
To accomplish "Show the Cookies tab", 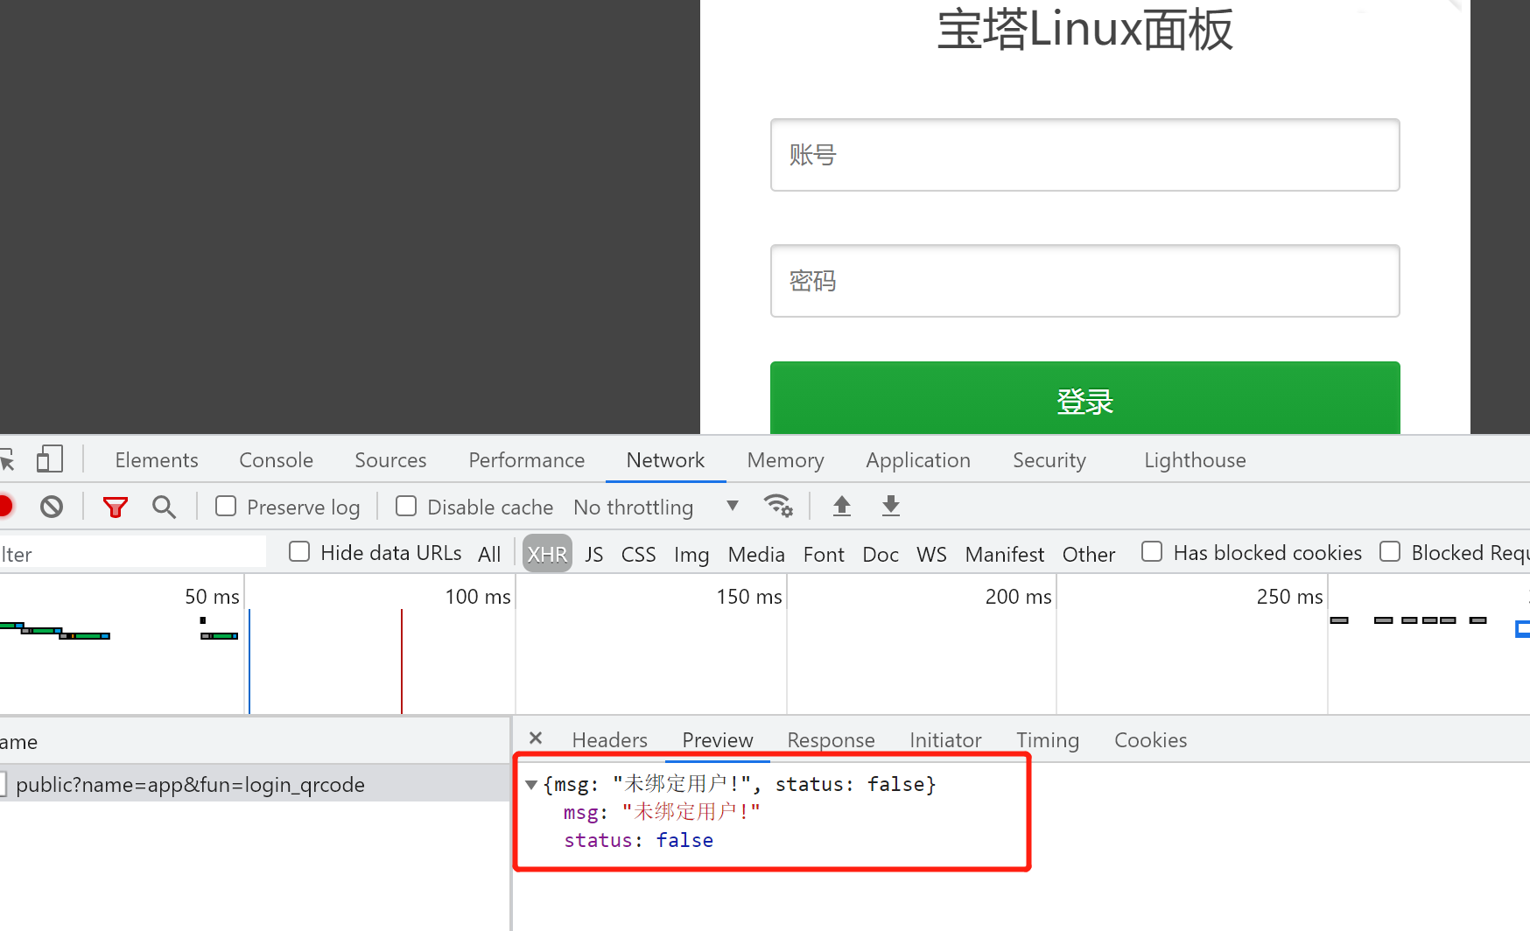I will click(x=1151, y=740).
